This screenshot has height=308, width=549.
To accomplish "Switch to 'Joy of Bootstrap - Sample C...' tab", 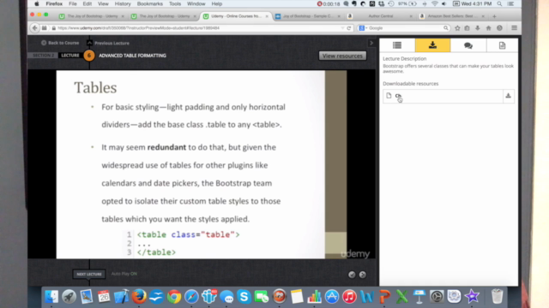I will (x=307, y=16).
